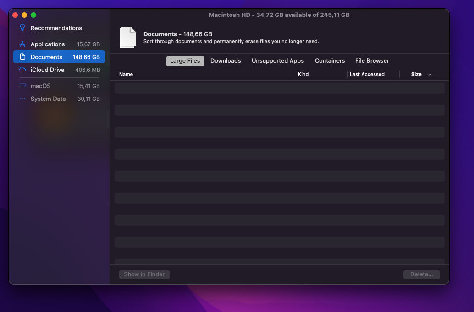Switch to the Large Files tab
Image resolution: width=474 pixels, height=312 pixels.
point(185,61)
